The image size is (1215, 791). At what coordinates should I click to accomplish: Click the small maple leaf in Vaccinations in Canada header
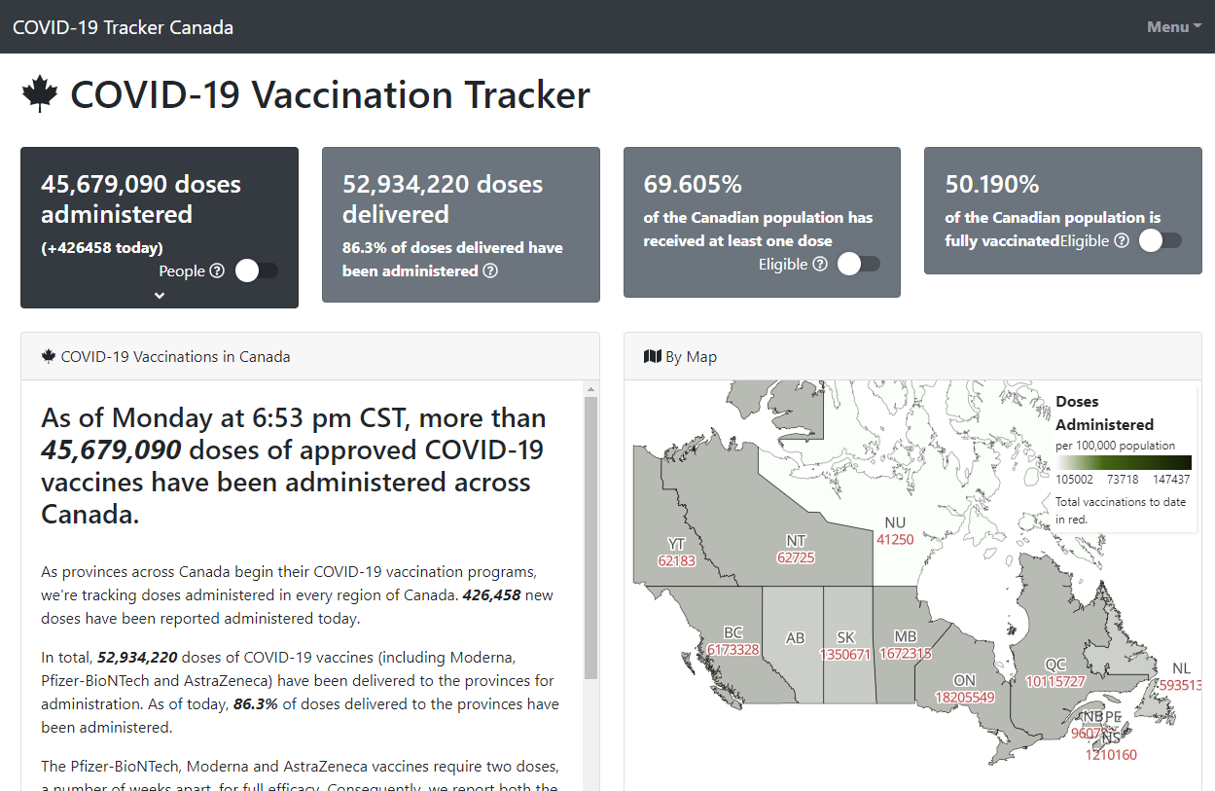click(x=49, y=356)
